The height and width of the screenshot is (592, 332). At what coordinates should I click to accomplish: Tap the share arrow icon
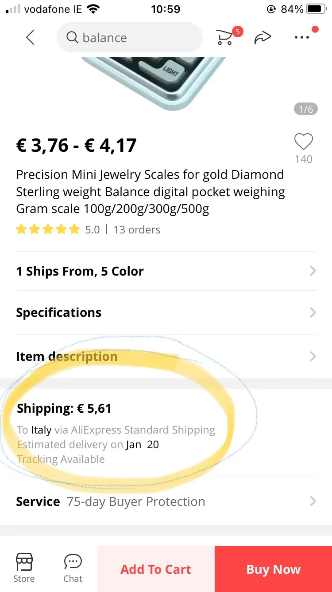point(263,38)
